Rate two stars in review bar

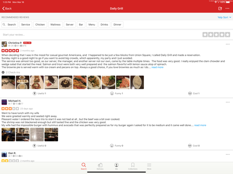(211, 34)
